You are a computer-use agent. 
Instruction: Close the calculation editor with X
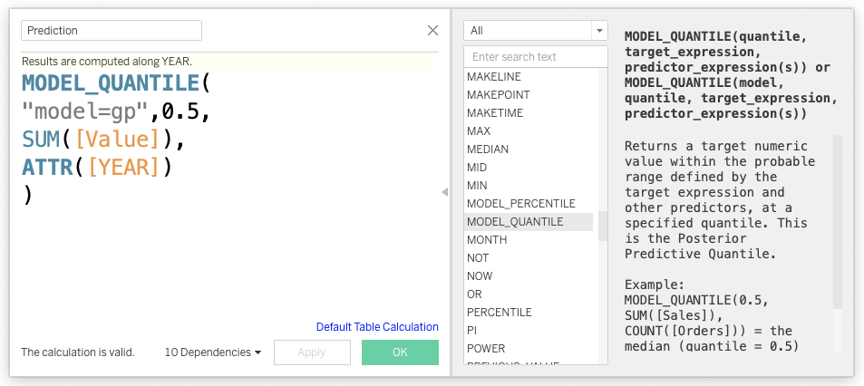tap(432, 30)
